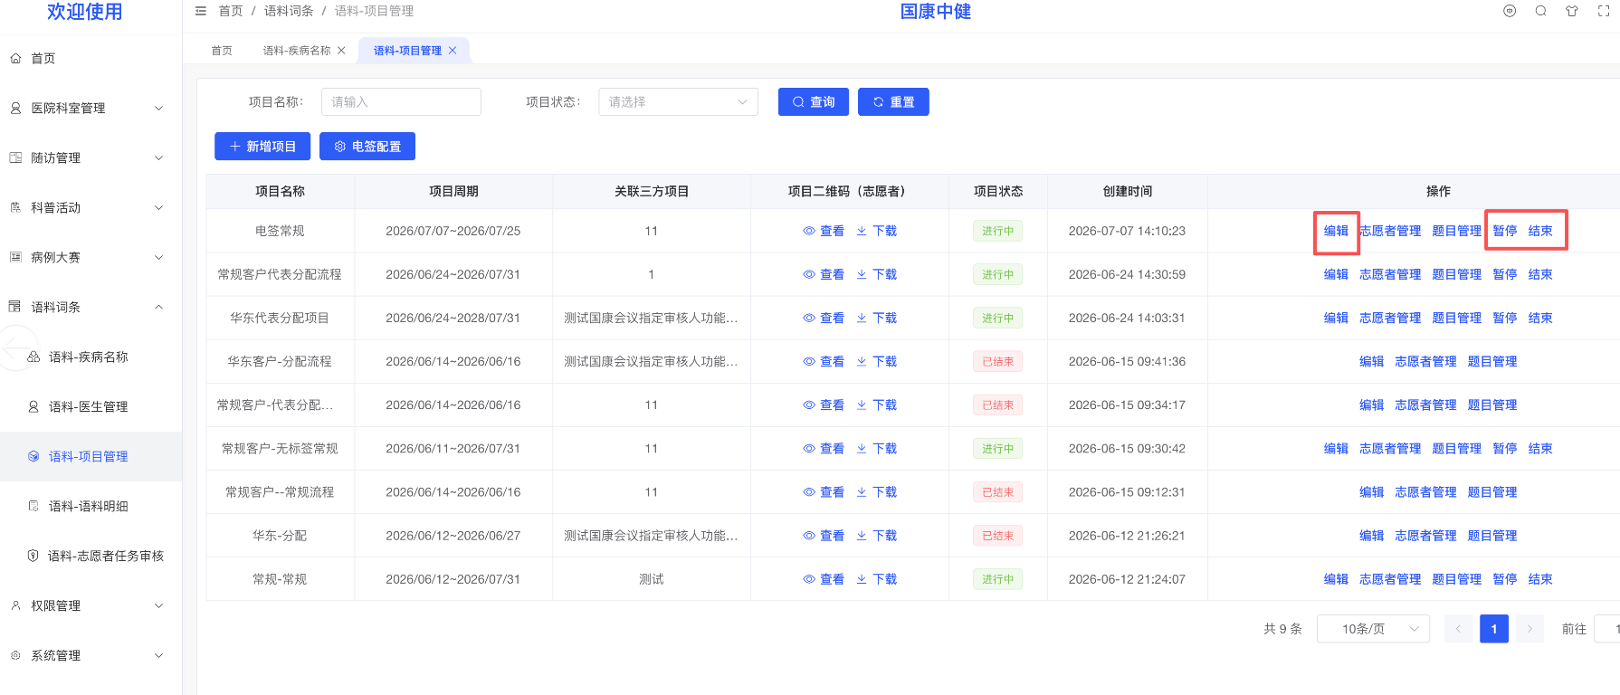View QR code for 华东-分配 row

pos(824,535)
